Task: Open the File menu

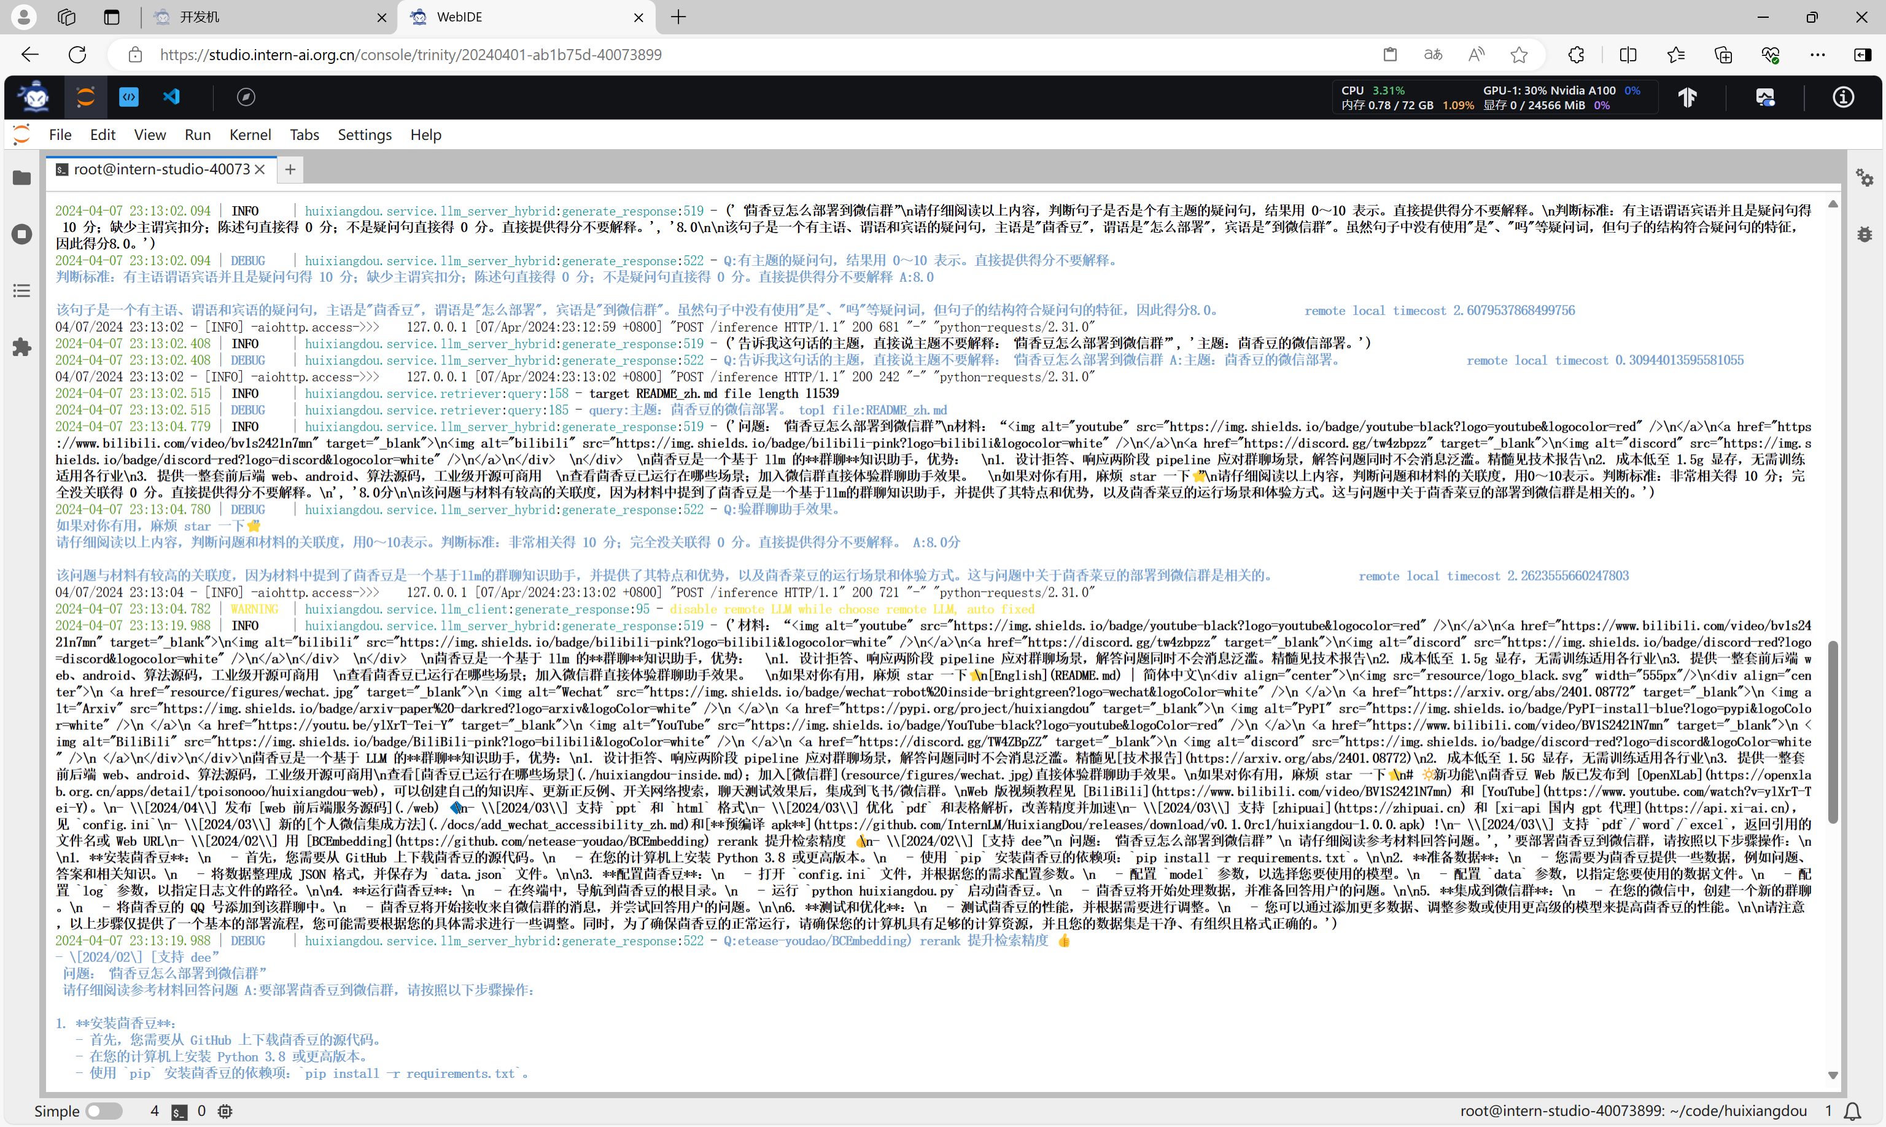Action: tap(60, 134)
